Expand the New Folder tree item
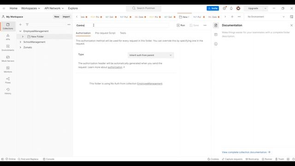Screen dimensions: 295x166 (x=23, y=36)
